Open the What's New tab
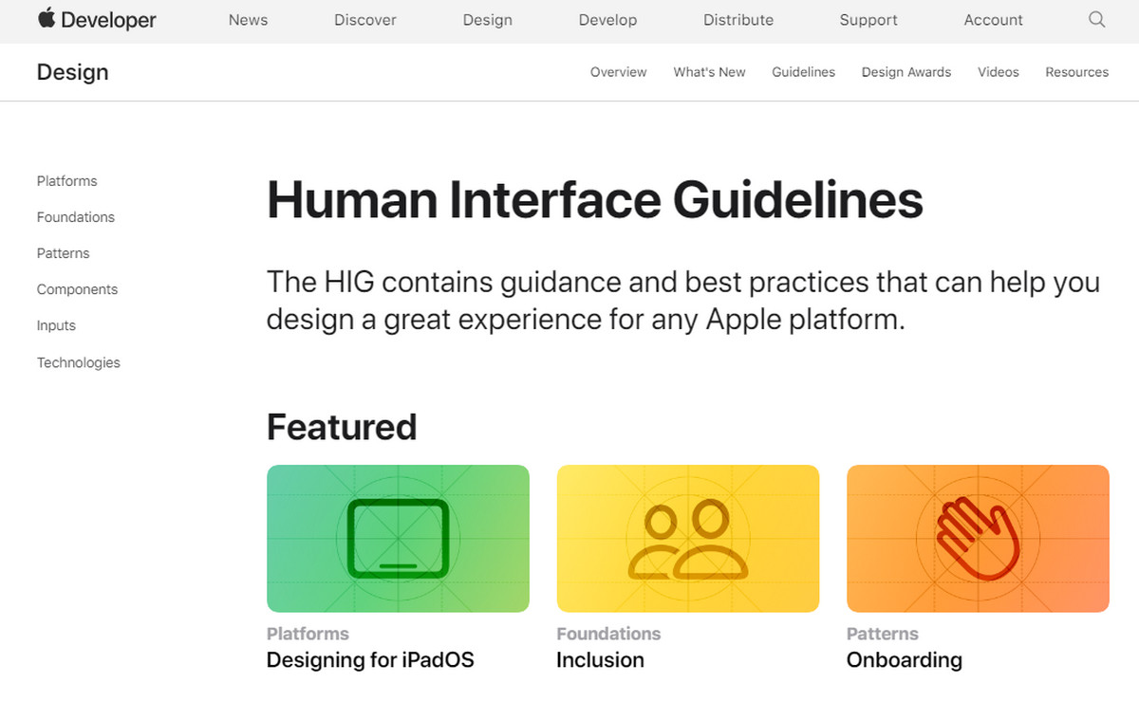The image size is (1139, 701). click(x=709, y=72)
